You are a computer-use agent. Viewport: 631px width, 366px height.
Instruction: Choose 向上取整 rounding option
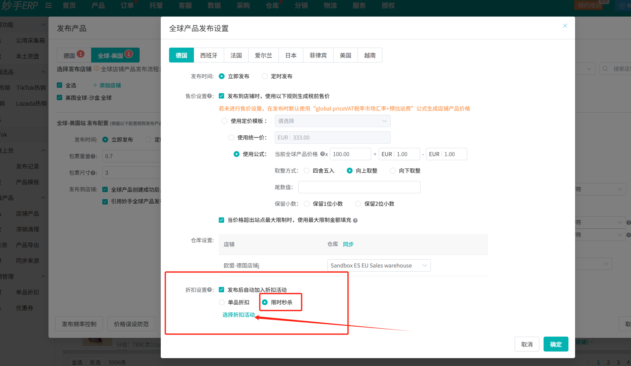[350, 171]
